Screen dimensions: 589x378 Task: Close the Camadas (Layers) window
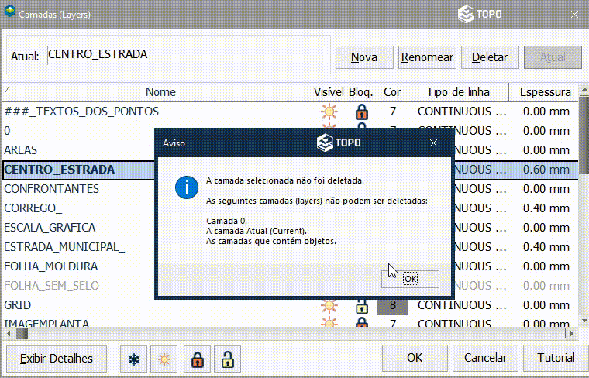(574, 14)
